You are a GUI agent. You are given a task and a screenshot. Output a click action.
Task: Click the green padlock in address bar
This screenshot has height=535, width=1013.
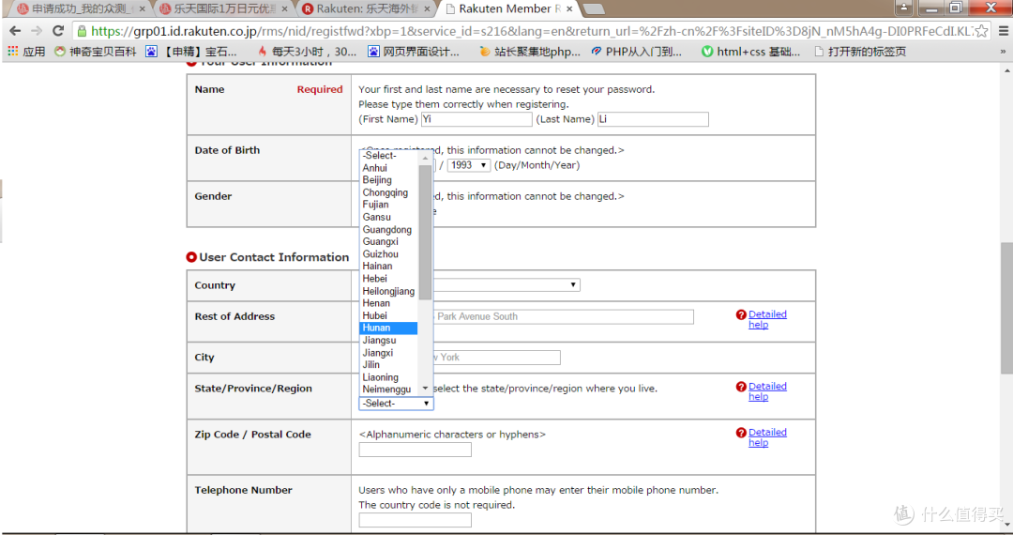[82, 31]
